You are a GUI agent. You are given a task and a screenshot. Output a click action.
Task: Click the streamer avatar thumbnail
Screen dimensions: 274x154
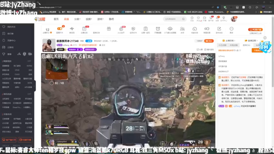point(49,45)
